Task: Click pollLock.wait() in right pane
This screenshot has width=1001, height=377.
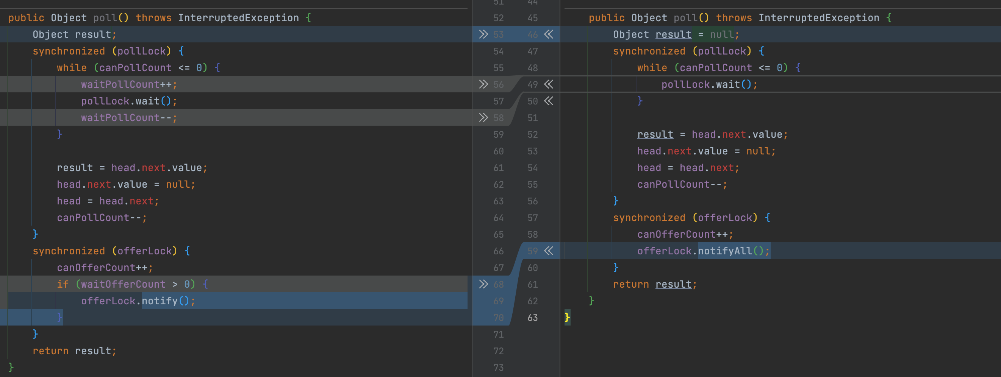Action: tap(710, 84)
